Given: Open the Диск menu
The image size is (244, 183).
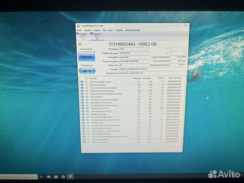Looking at the screenshot, I should (x=110, y=30).
